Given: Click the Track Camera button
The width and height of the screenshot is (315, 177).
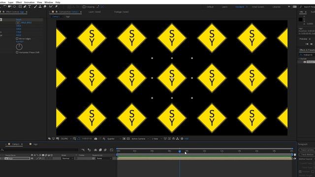Looking at the screenshot, I should click(307, 150).
